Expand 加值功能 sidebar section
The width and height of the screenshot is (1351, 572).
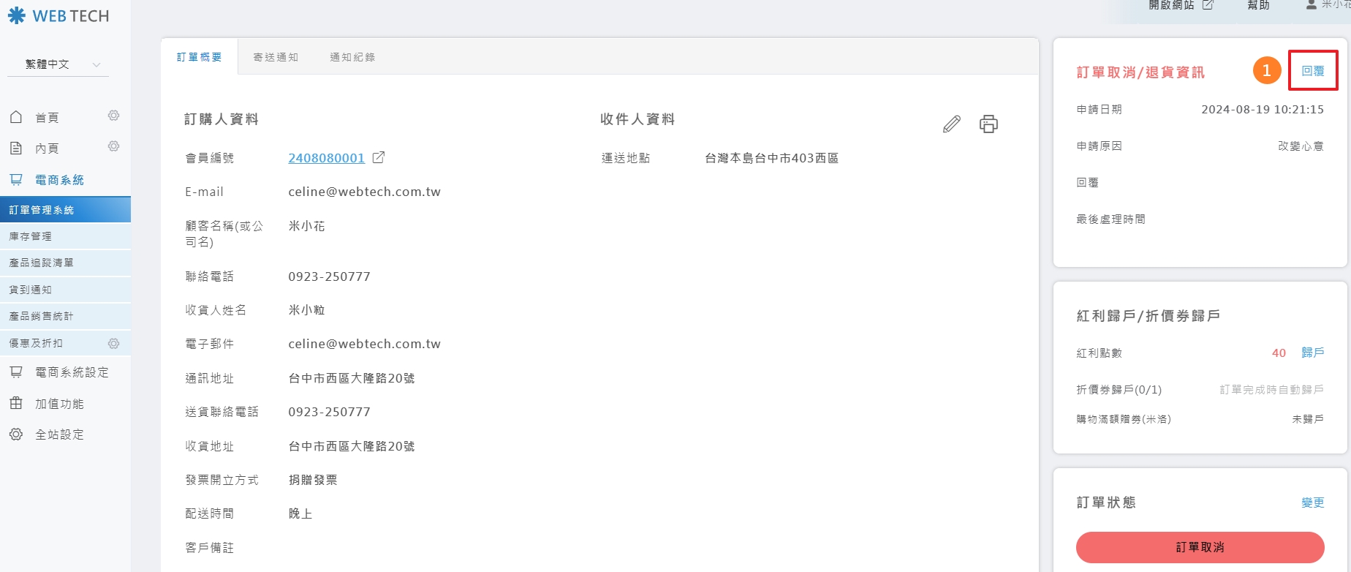pos(59,404)
